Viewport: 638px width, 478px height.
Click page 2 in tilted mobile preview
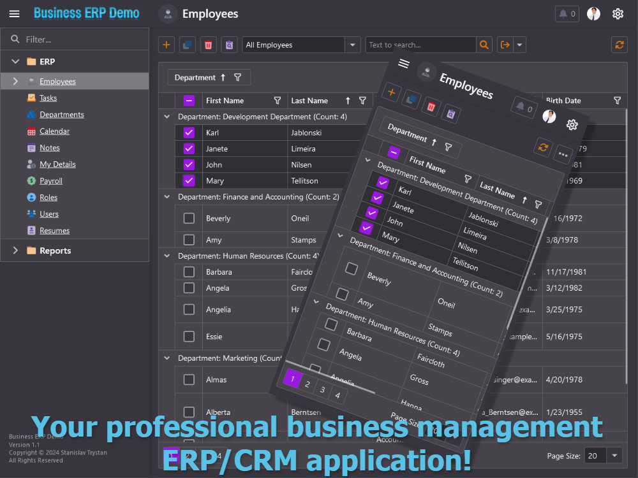click(308, 384)
